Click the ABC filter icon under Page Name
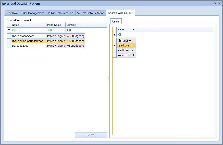Viewport: 223px width, 145px height. tap(49, 30)
